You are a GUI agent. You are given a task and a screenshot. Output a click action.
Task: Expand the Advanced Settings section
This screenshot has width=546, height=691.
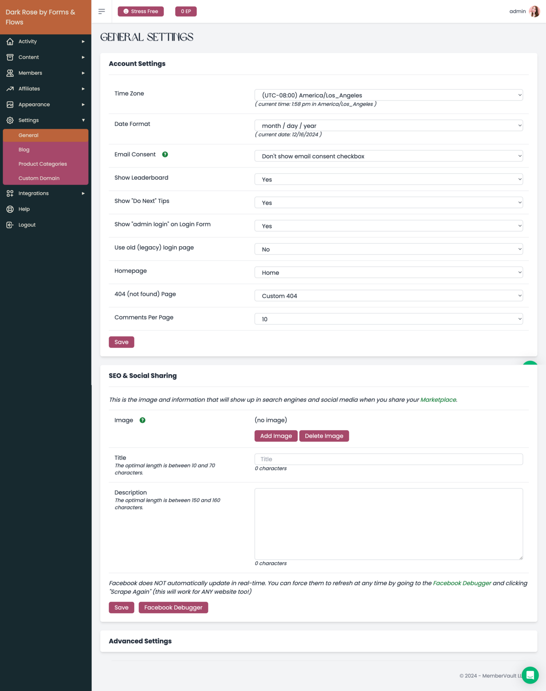point(140,641)
